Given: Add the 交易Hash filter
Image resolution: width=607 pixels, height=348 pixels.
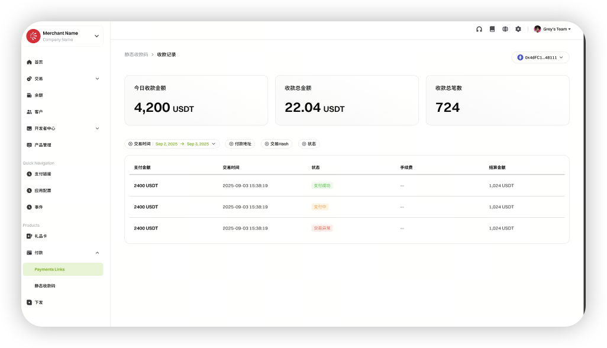Looking at the screenshot, I should 276,144.
